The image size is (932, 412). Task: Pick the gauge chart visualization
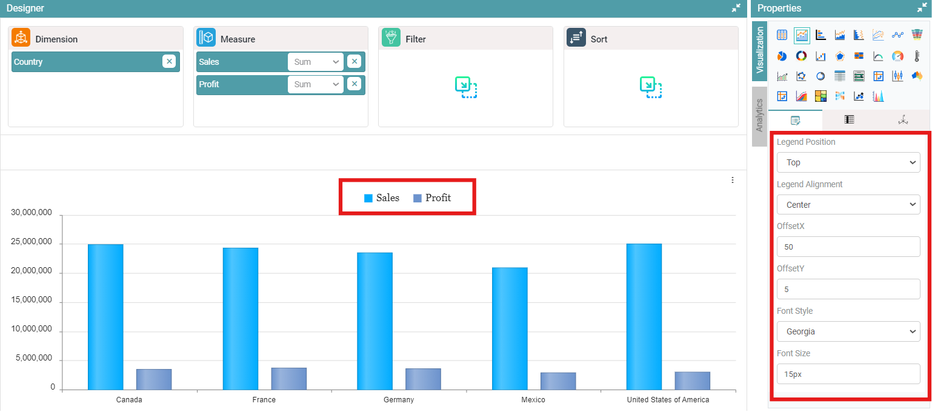(x=897, y=56)
